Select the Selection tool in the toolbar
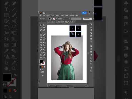 click(x=41, y=25)
